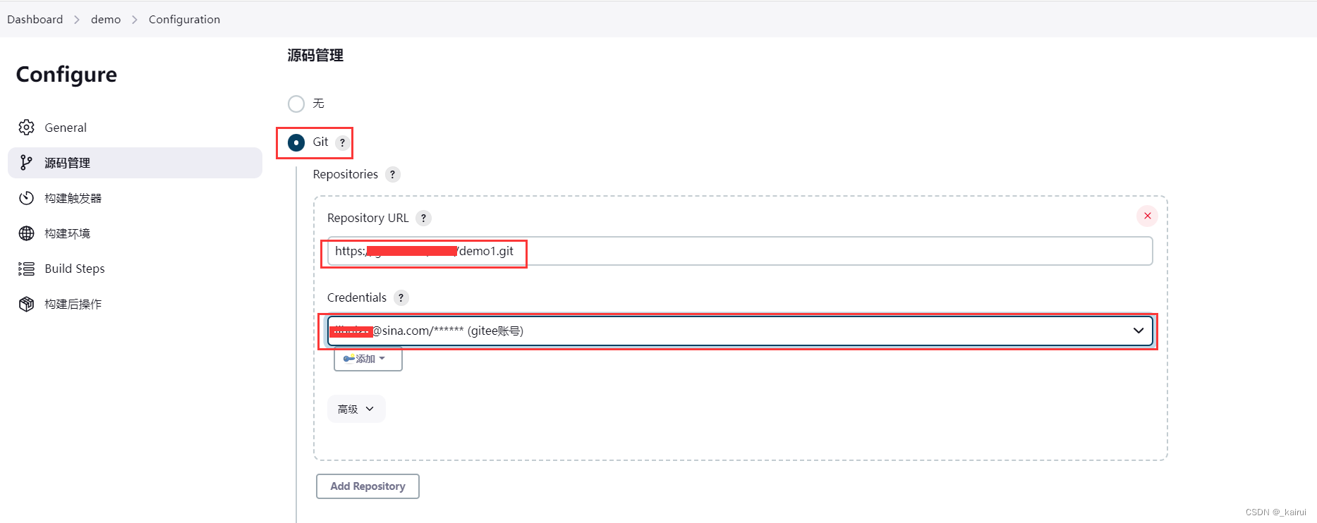Click the chevron after Dashboard breadcrumb

(77, 20)
